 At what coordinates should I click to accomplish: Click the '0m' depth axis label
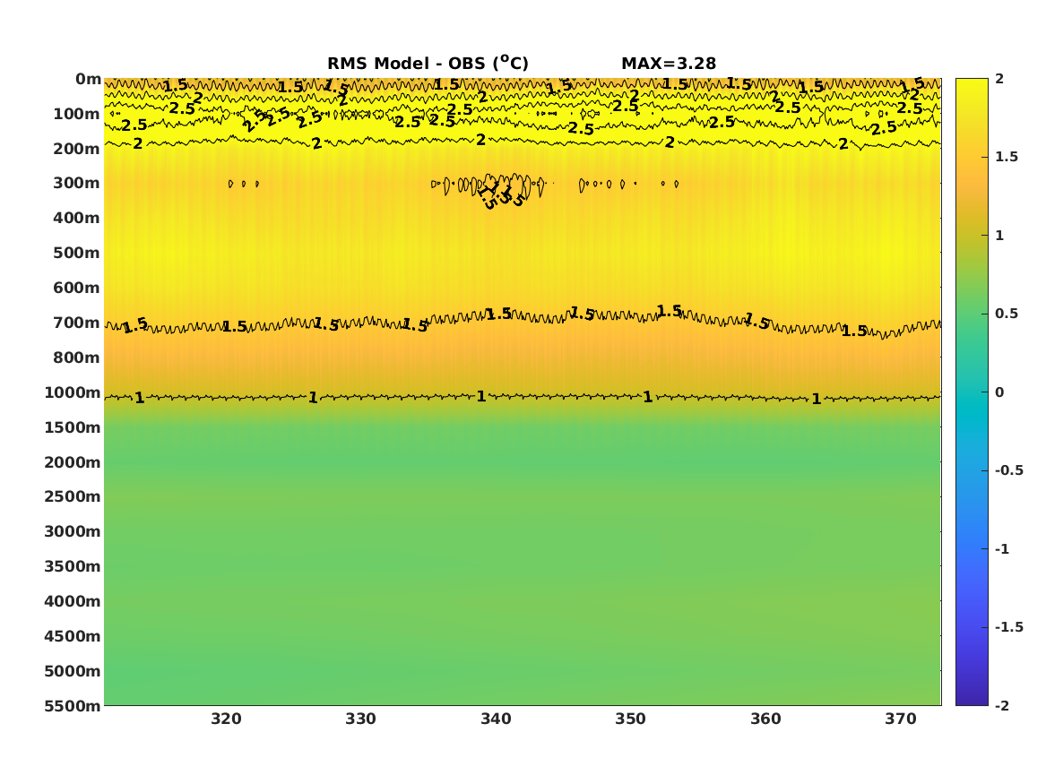pos(88,80)
